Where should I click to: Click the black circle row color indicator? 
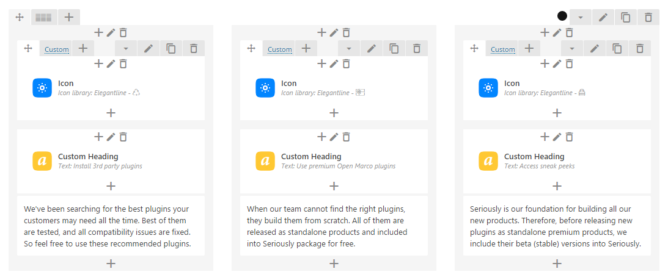tap(562, 16)
